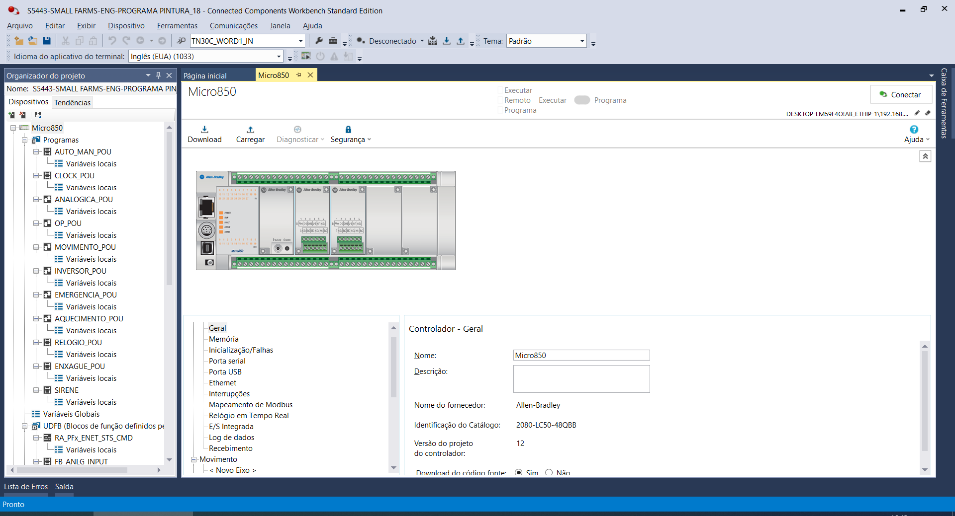Viewport: 955px width, 516px height.
Task: Collapse the Micro850 tree node
Action: [x=13, y=128]
